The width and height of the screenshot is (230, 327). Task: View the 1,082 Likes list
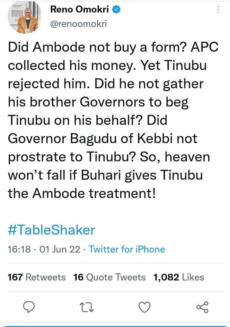[179, 277]
